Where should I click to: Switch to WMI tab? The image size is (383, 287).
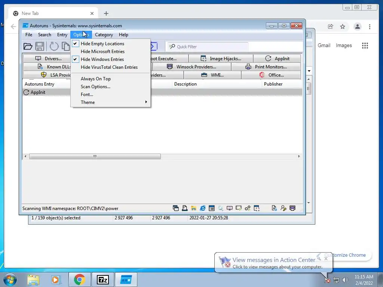pos(212,75)
